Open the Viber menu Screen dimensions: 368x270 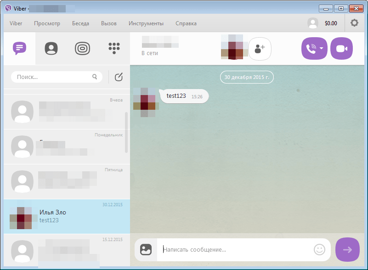[16, 23]
